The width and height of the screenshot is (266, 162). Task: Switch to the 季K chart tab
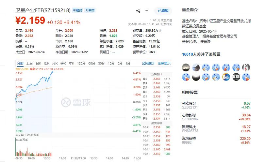click(63, 64)
